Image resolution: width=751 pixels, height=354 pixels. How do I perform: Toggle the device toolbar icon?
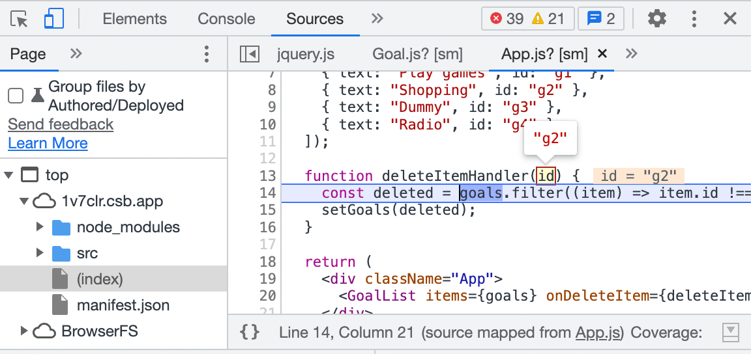[53, 19]
